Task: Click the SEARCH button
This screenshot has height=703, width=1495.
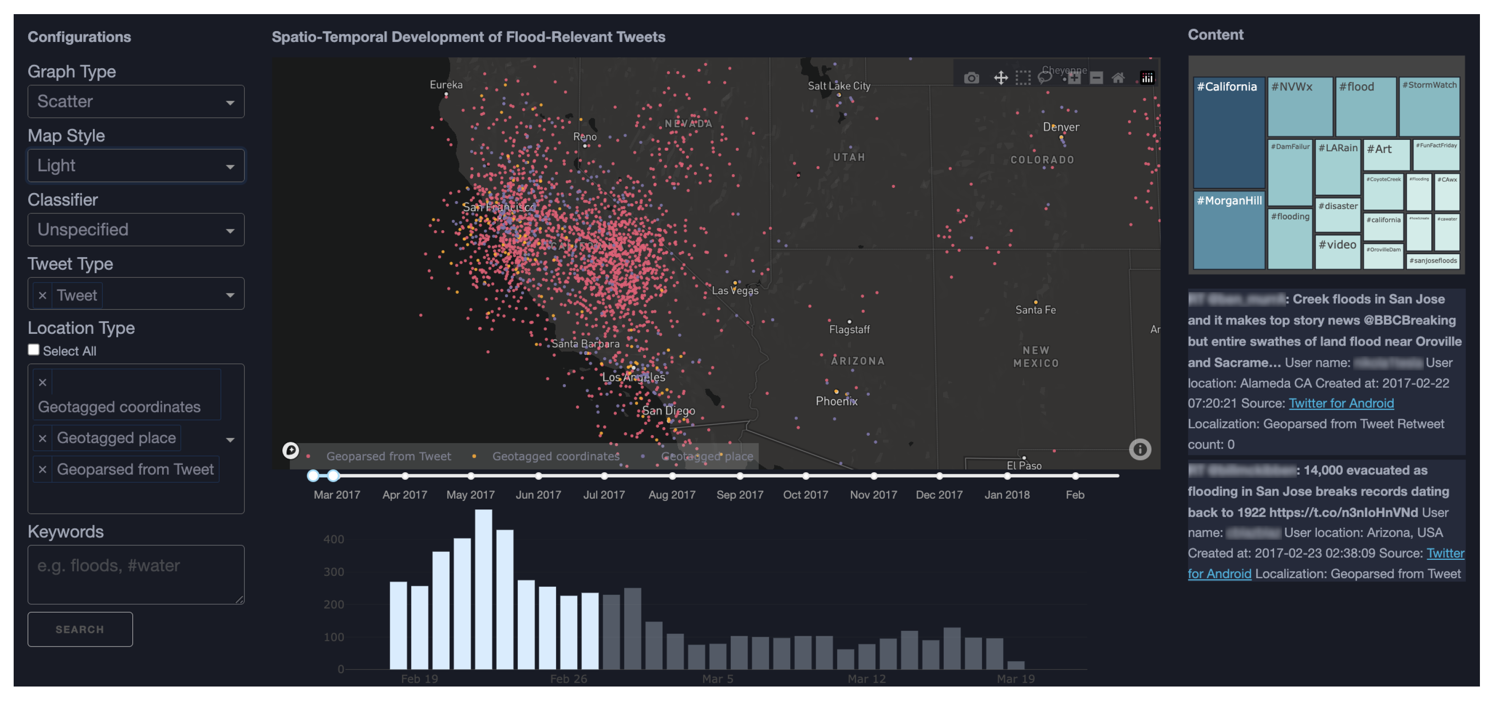Action: click(80, 630)
